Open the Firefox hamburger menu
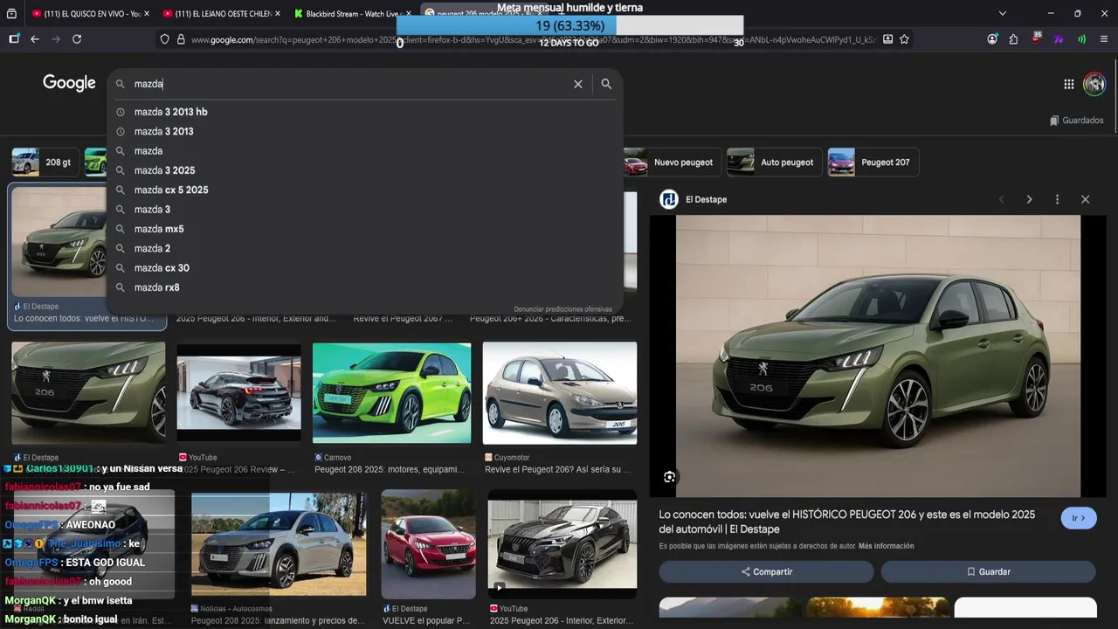Viewport: 1118px width, 629px height. pyautogui.click(x=1104, y=39)
